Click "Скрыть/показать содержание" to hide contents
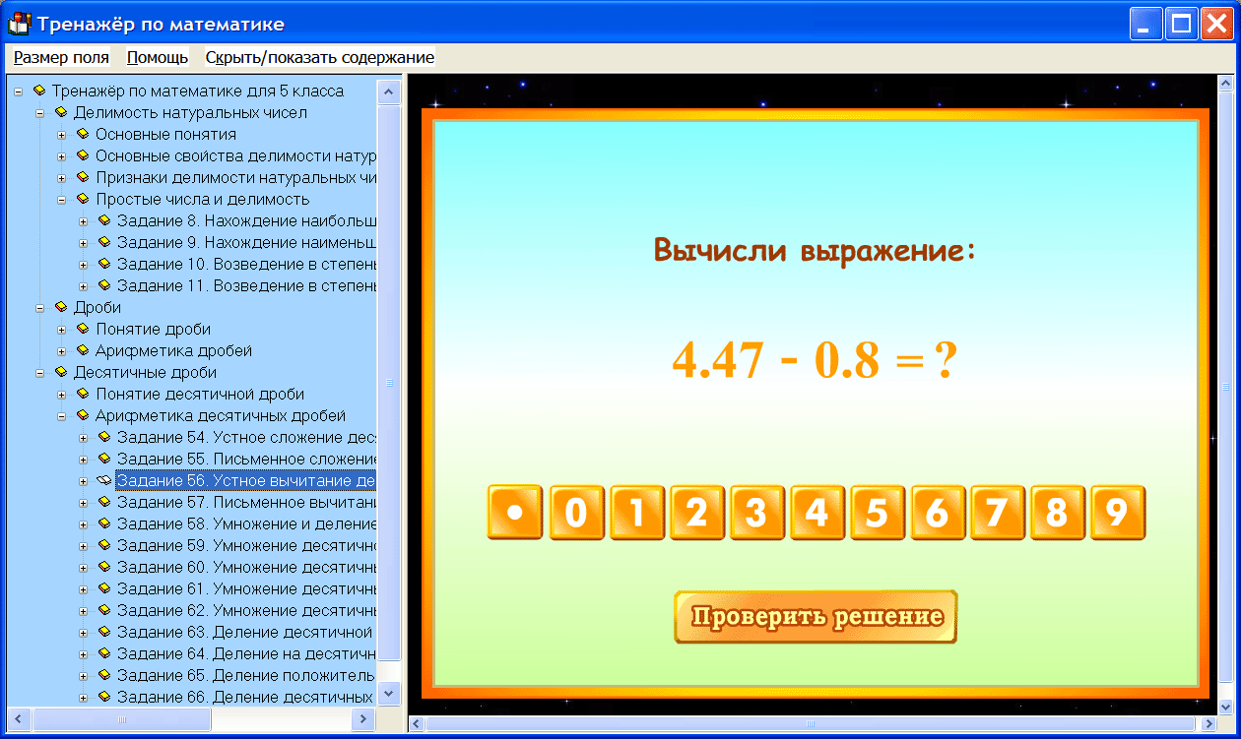The height and width of the screenshot is (739, 1241). click(x=318, y=57)
